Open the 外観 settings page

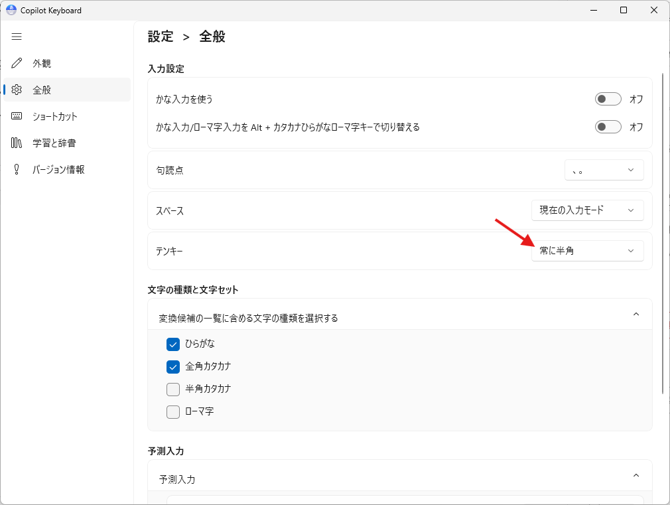click(x=67, y=63)
